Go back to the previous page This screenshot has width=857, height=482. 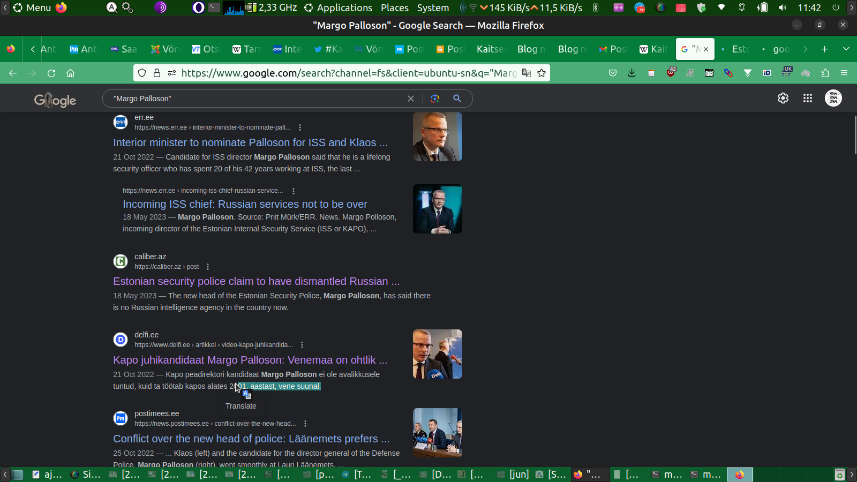click(13, 73)
